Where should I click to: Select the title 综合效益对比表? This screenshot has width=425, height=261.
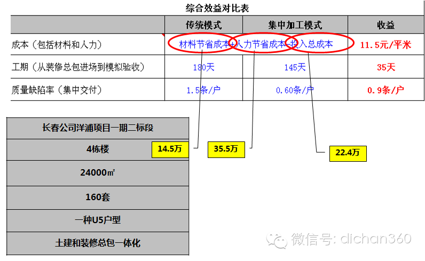[x=217, y=9]
